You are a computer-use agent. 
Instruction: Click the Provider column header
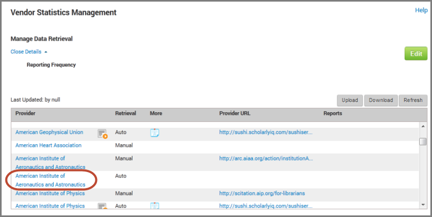tap(25, 113)
